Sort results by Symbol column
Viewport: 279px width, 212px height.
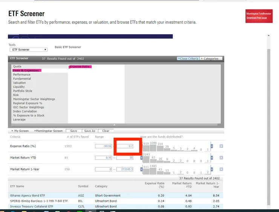click(83, 186)
